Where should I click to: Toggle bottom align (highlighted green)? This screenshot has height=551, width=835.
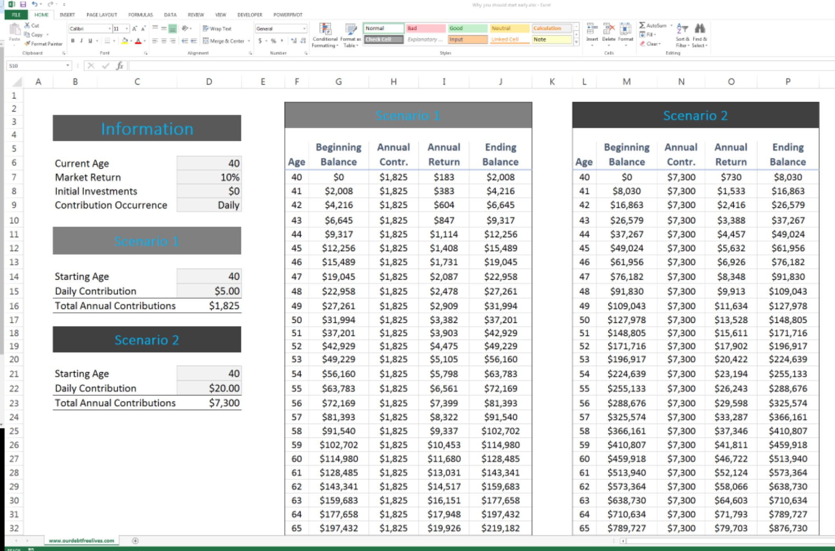173,28
